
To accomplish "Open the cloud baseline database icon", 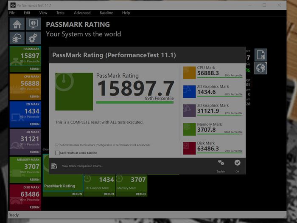I will coord(17,38).
